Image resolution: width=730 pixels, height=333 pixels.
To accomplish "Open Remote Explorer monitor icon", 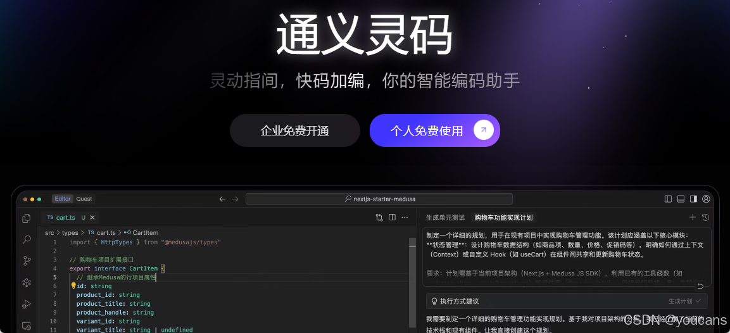I will pos(27,325).
